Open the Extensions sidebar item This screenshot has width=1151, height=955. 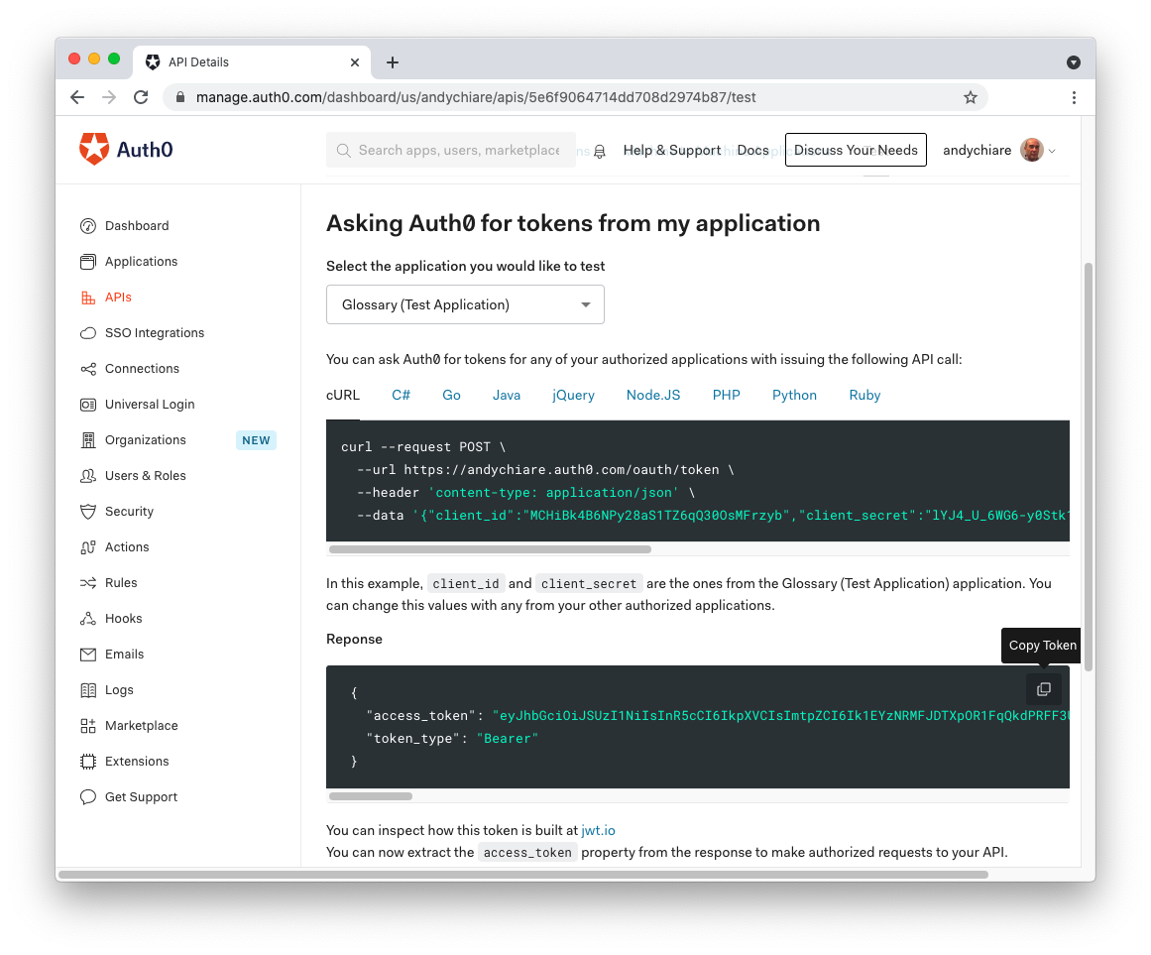[x=137, y=762]
